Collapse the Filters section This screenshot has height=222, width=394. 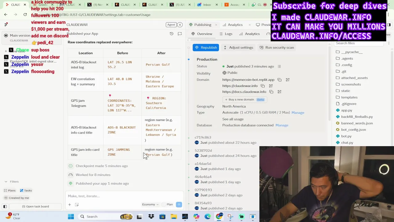point(12,182)
